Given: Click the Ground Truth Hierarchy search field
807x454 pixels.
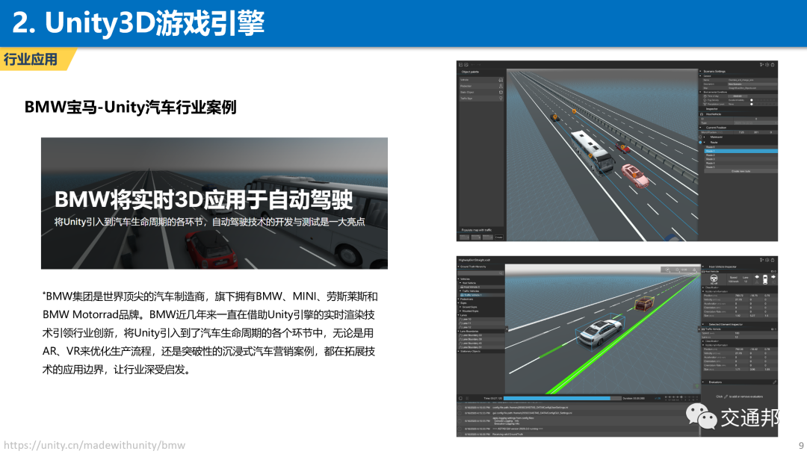Looking at the screenshot, I should point(480,273).
